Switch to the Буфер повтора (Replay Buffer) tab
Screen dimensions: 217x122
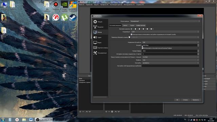(x=141, y=25)
